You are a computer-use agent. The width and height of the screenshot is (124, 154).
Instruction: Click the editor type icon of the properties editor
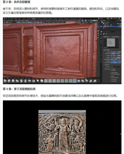101,32
